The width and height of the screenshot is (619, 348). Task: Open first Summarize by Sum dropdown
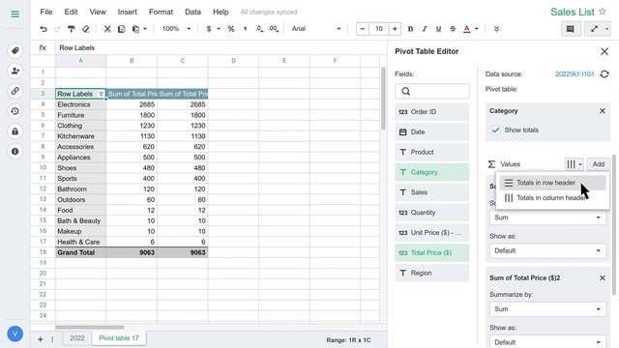pos(547,217)
